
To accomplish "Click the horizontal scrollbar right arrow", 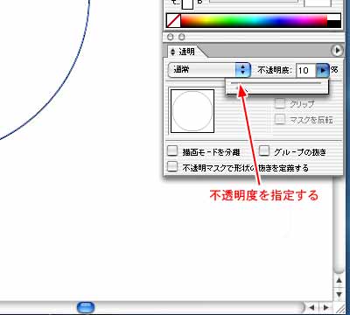I will coord(325,307).
